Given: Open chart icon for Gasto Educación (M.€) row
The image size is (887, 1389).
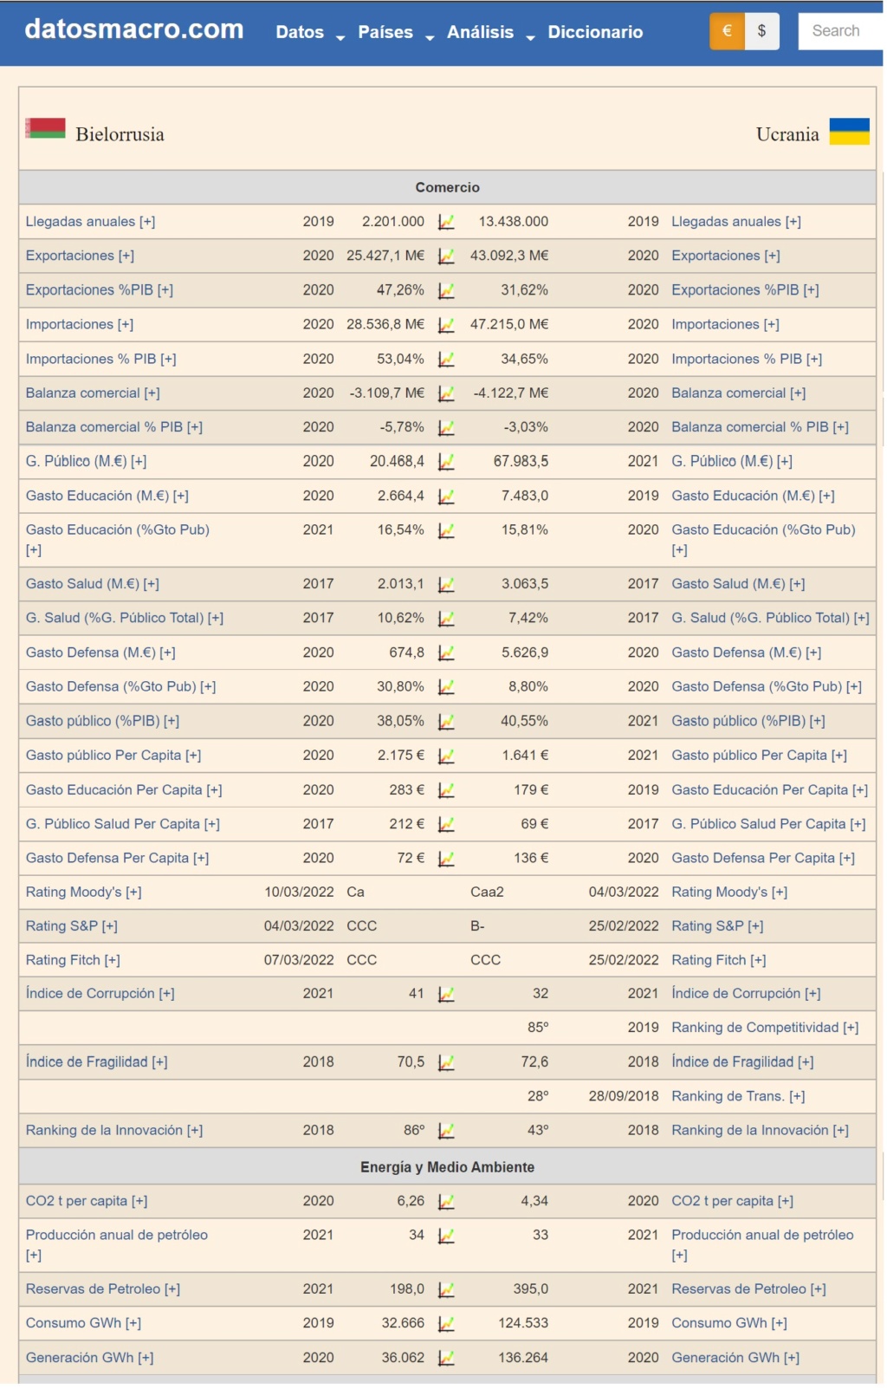Looking at the screenshot, I should click(x=446, y=497).
